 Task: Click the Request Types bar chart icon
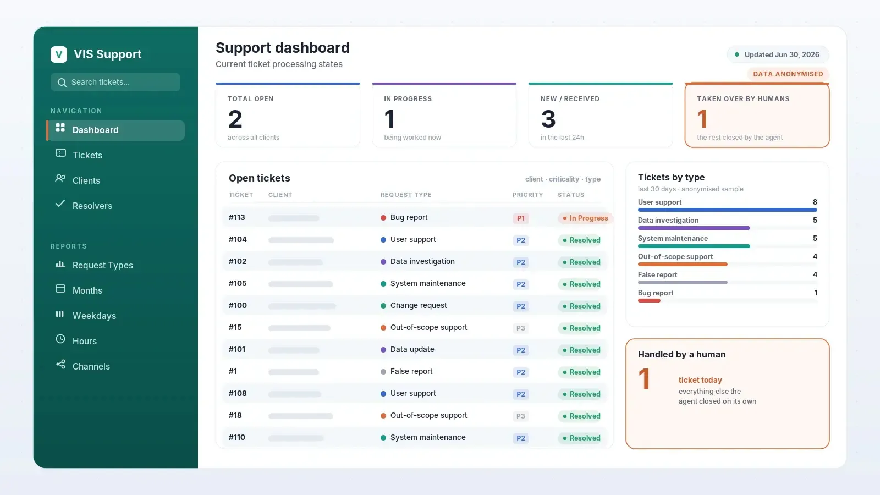coord(61,264)
